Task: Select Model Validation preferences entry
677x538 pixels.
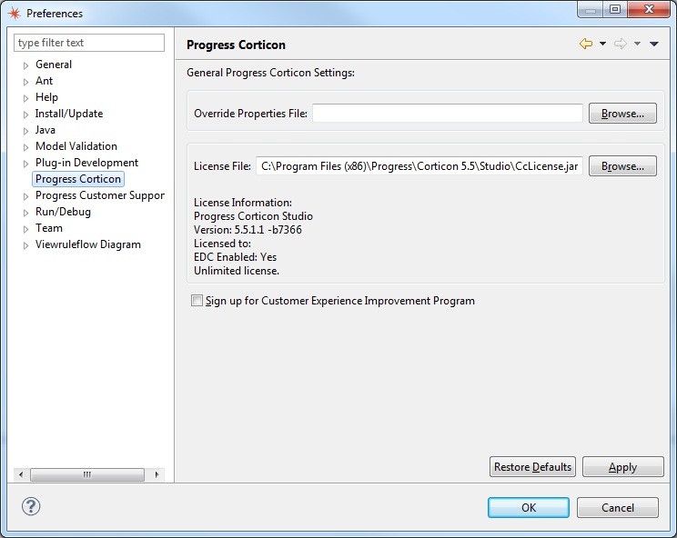Action: [76, 146]
